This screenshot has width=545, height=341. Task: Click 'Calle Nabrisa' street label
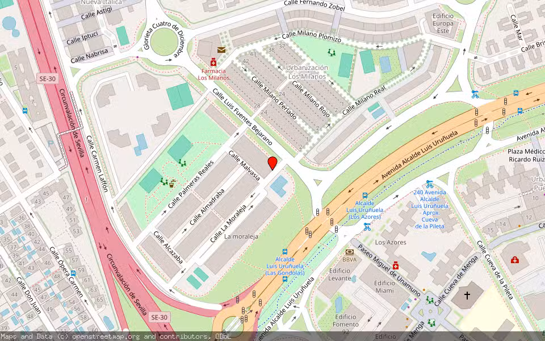89,55
